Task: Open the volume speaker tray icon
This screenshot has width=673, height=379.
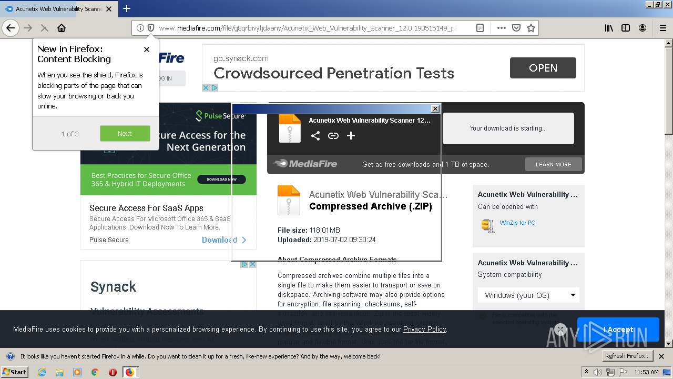Action: pyautogui.click(x=598, y=372)
